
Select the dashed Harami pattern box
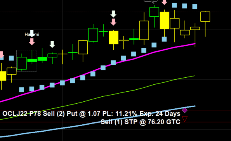point(27,61)
